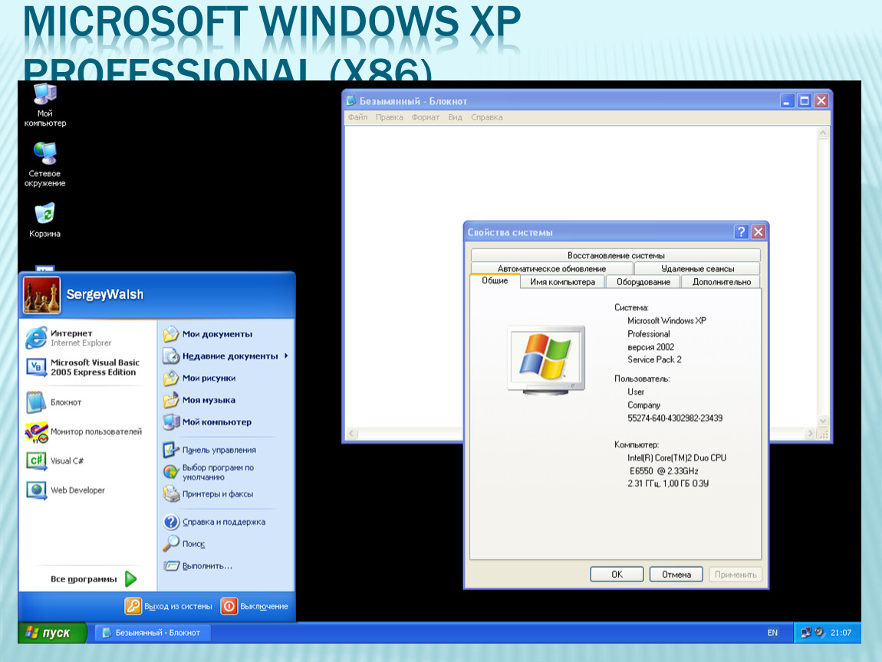Open Монитор пользователей from Start menu
Image resolution: width=882 pixels, height=662 pixels.
point(84,431)
